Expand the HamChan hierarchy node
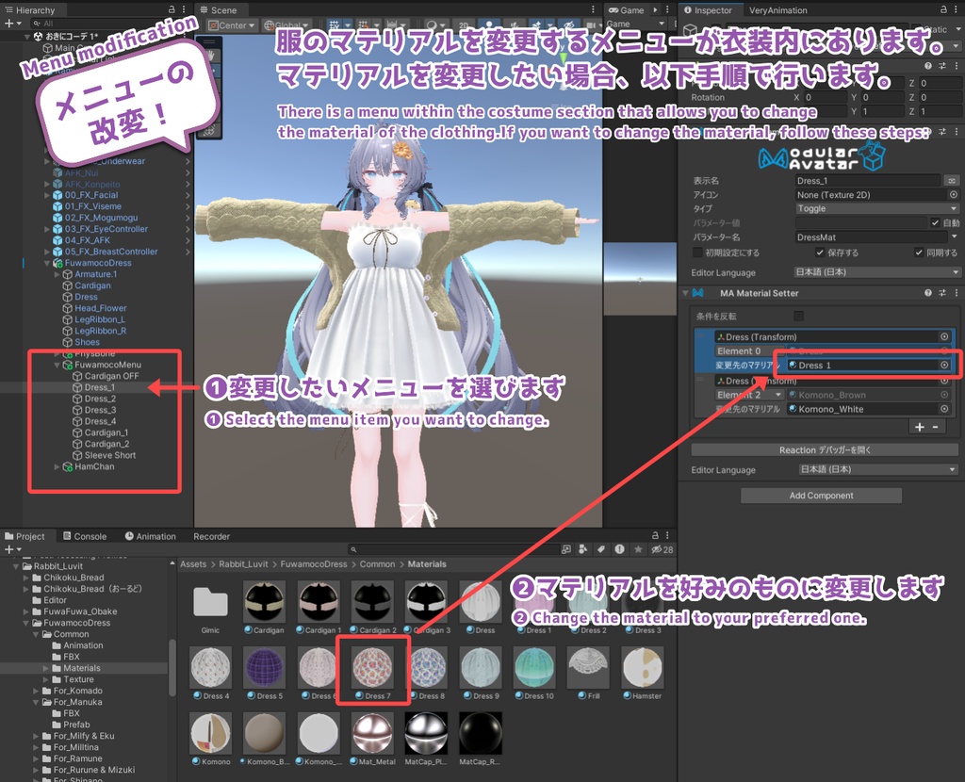965x782 pixels. pyautogui.click(x=57, y=466)
